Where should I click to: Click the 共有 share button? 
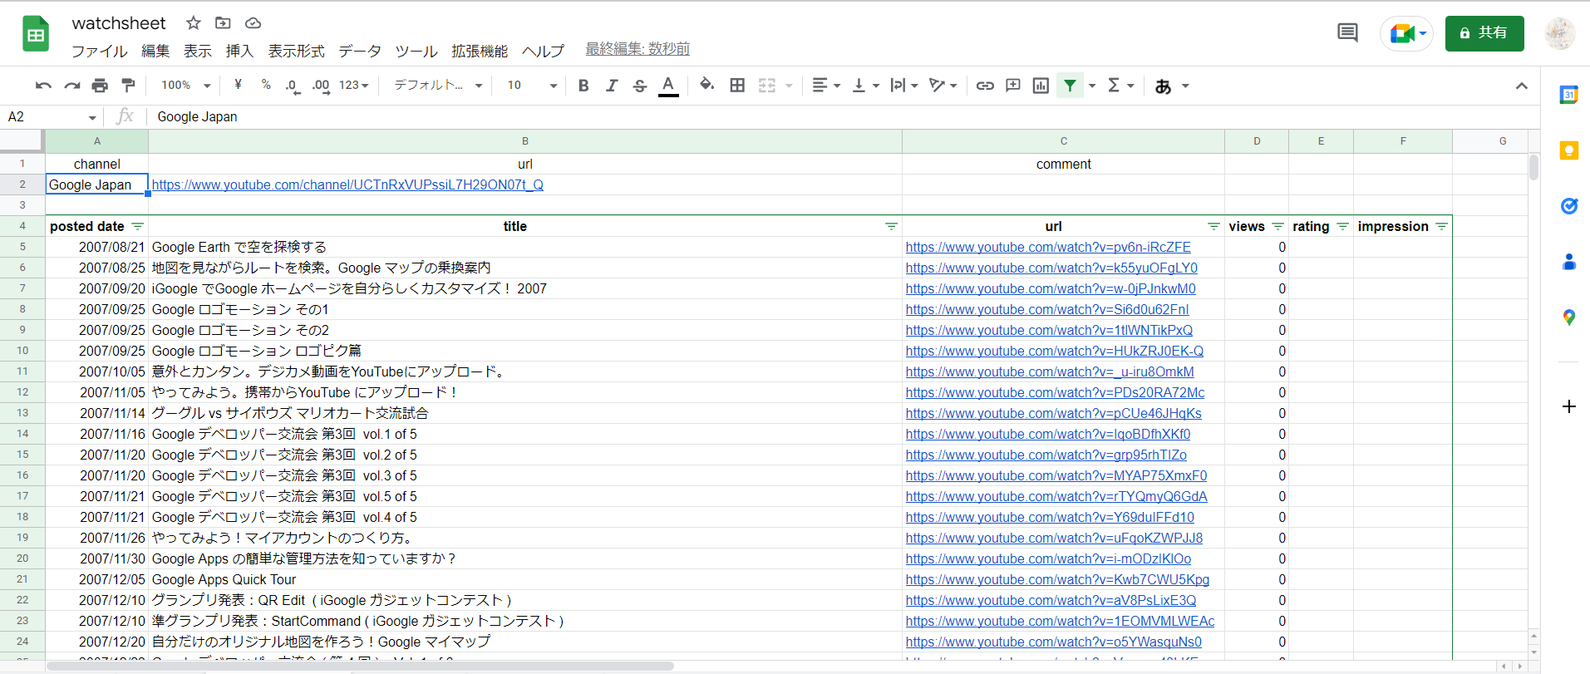1484,33
